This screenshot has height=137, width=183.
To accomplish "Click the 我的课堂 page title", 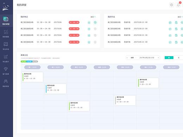I will (21, 5).
